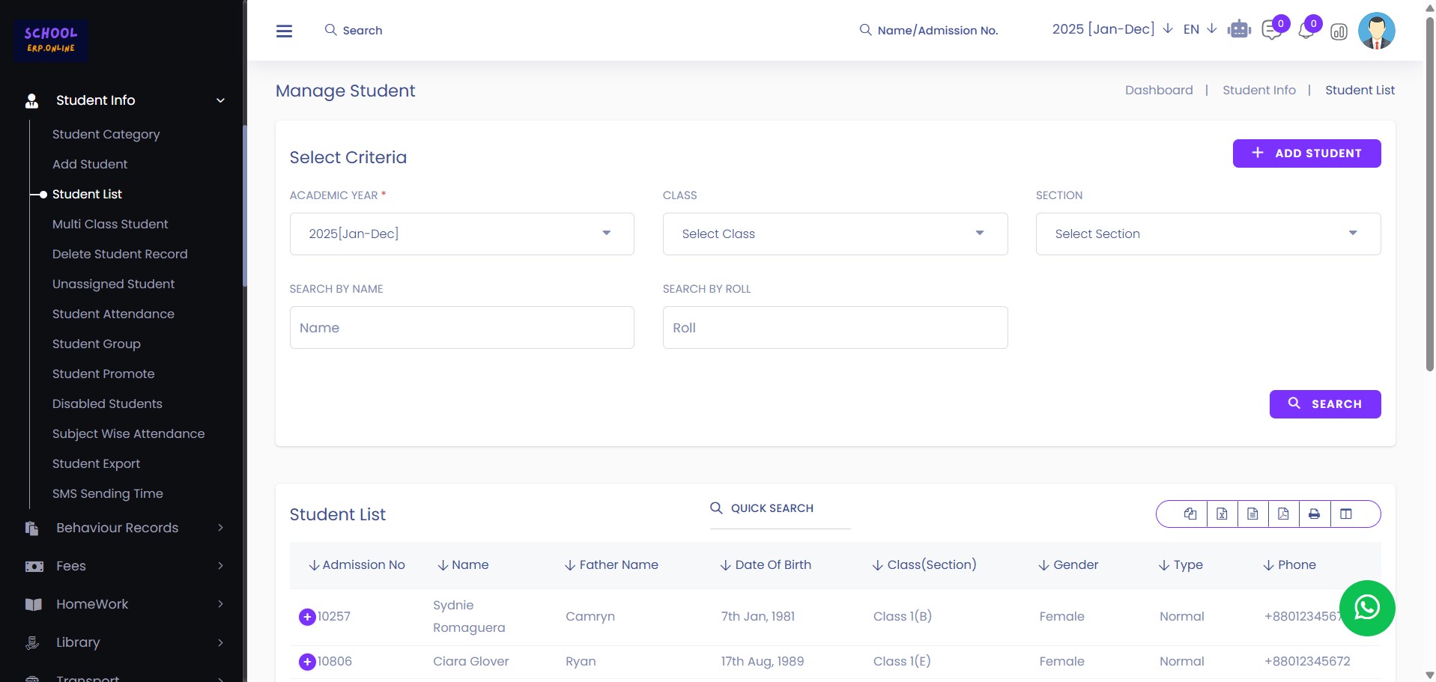Screen dimensions: 1436x682
Task: Open the Select Class dropdown
Action: point(834,234)
